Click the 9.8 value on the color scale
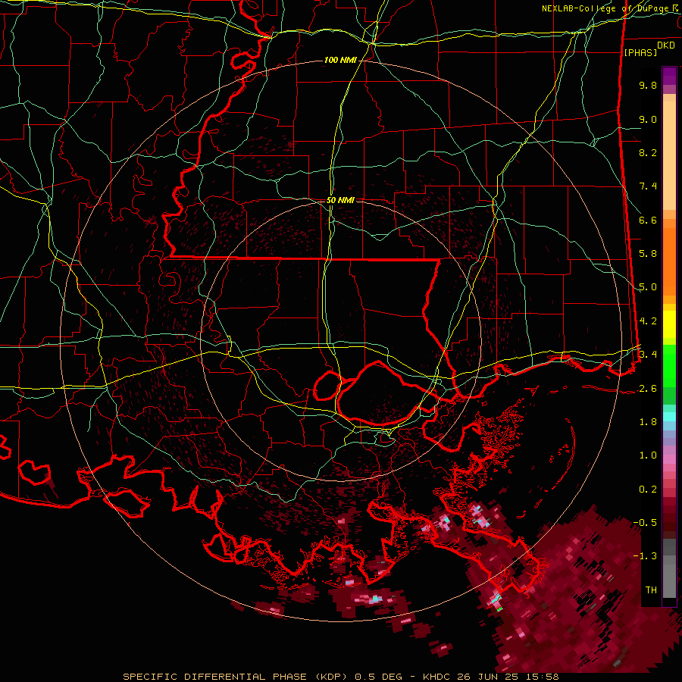 coord(648,85)
